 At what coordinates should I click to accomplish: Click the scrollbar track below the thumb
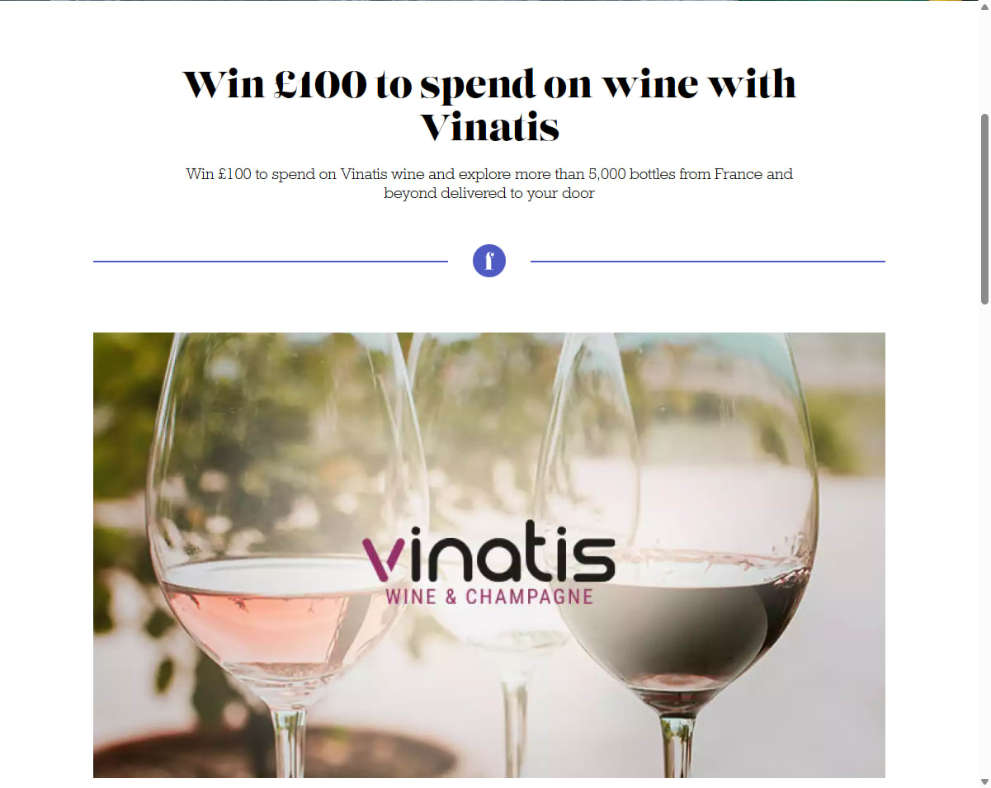[x=984, y=536]
